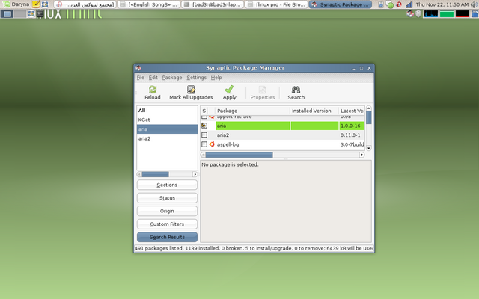Select the aria package row
The height and width of the screenshot is (299, 479).
coord(283,126)
